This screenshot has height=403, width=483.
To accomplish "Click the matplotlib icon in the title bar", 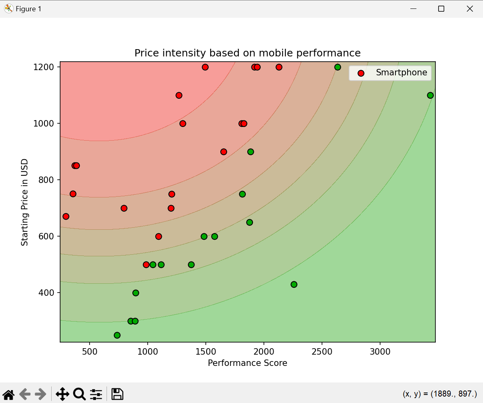I will click(8, 8).
